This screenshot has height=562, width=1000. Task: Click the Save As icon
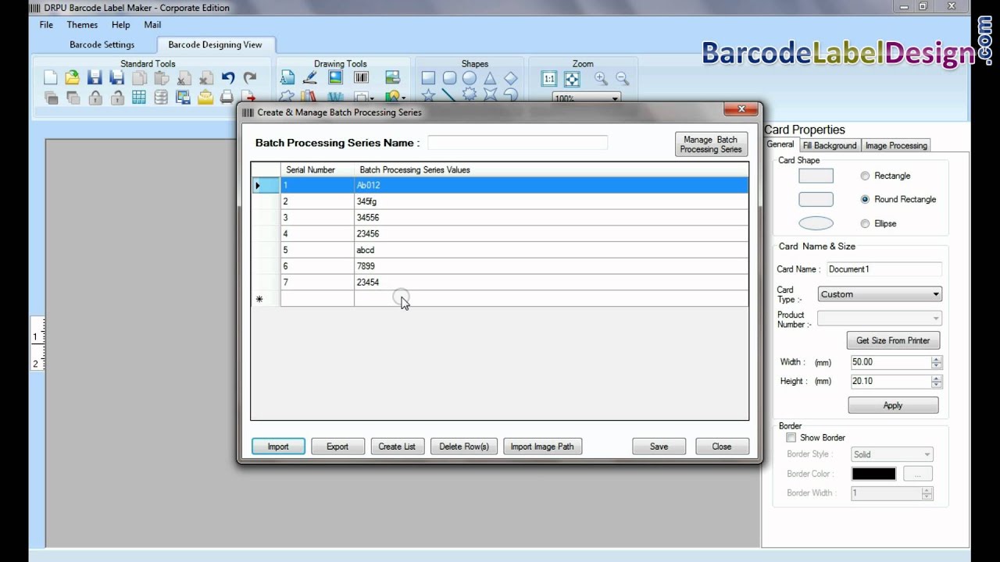117,77
